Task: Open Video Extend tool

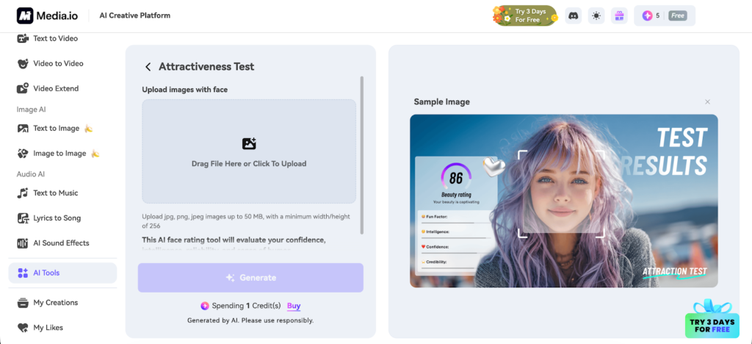Action: tap(56, 88)
